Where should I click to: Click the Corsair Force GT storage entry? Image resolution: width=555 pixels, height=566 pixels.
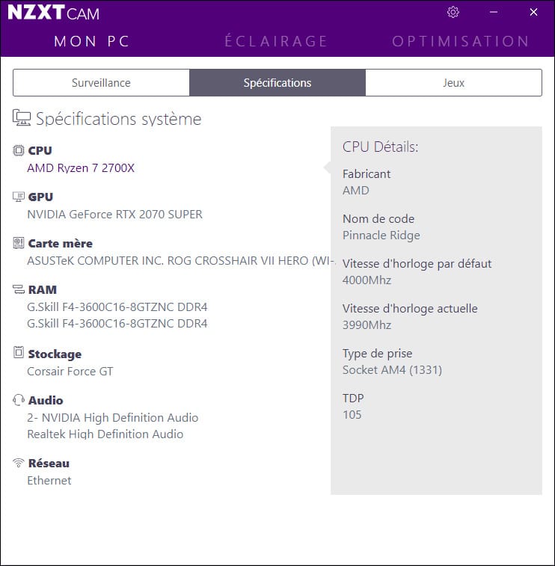[70, 372]
